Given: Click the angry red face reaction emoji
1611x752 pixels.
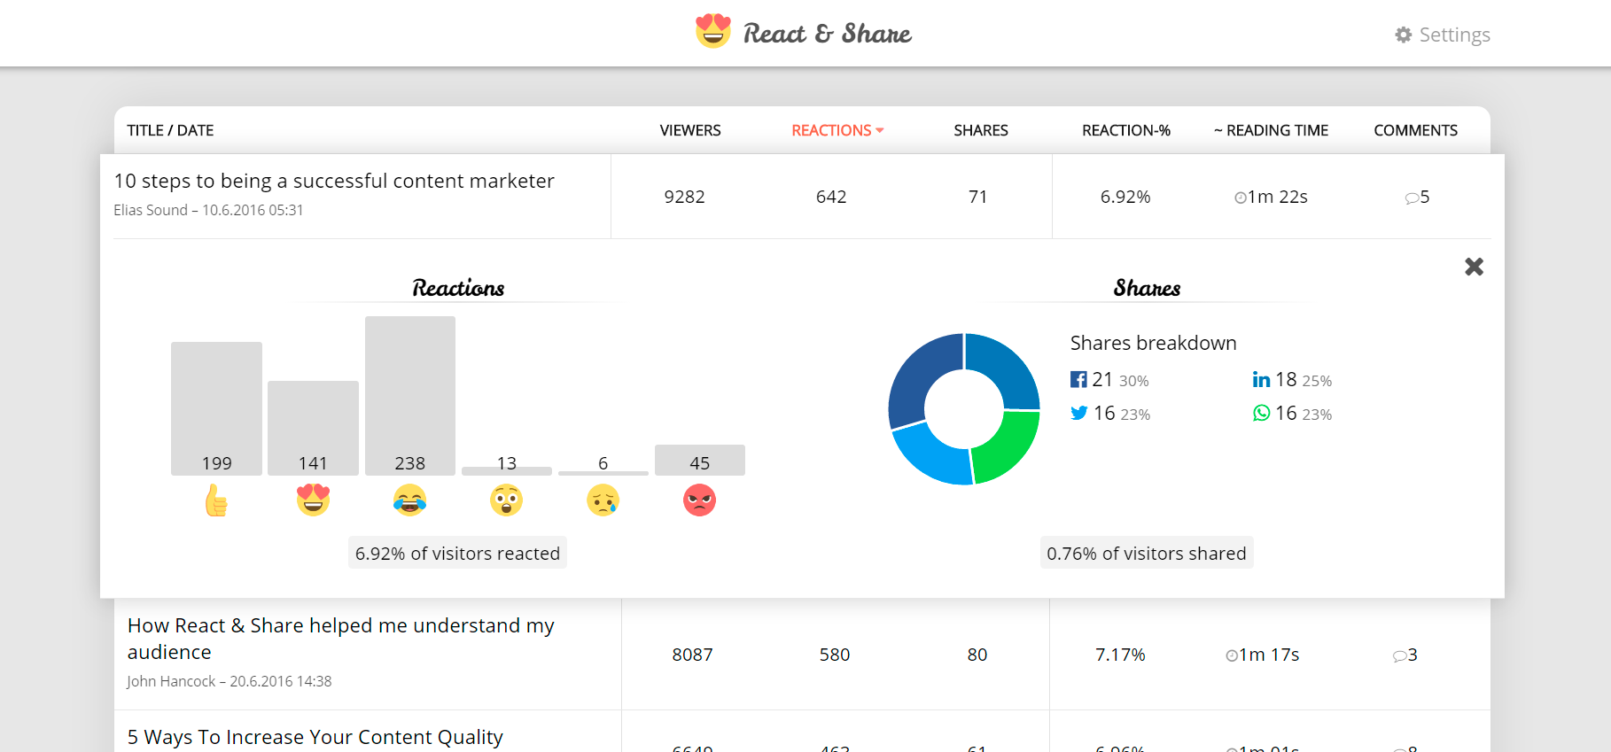Looking at the screenshot, I should tap(699, 500).
